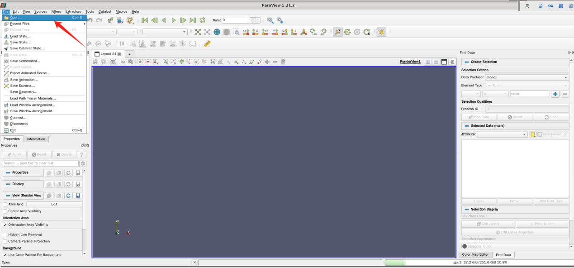Collapse the Create Selection section
This screenshot has height=268, width=574.
pos(467,62)
